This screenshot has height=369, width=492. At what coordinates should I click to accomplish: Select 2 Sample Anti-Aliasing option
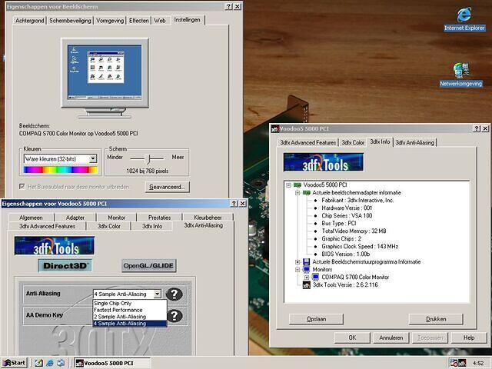(130, 317)
